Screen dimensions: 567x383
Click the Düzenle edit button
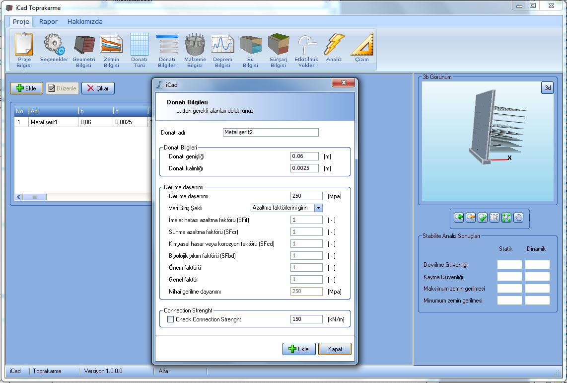(62, 88)
